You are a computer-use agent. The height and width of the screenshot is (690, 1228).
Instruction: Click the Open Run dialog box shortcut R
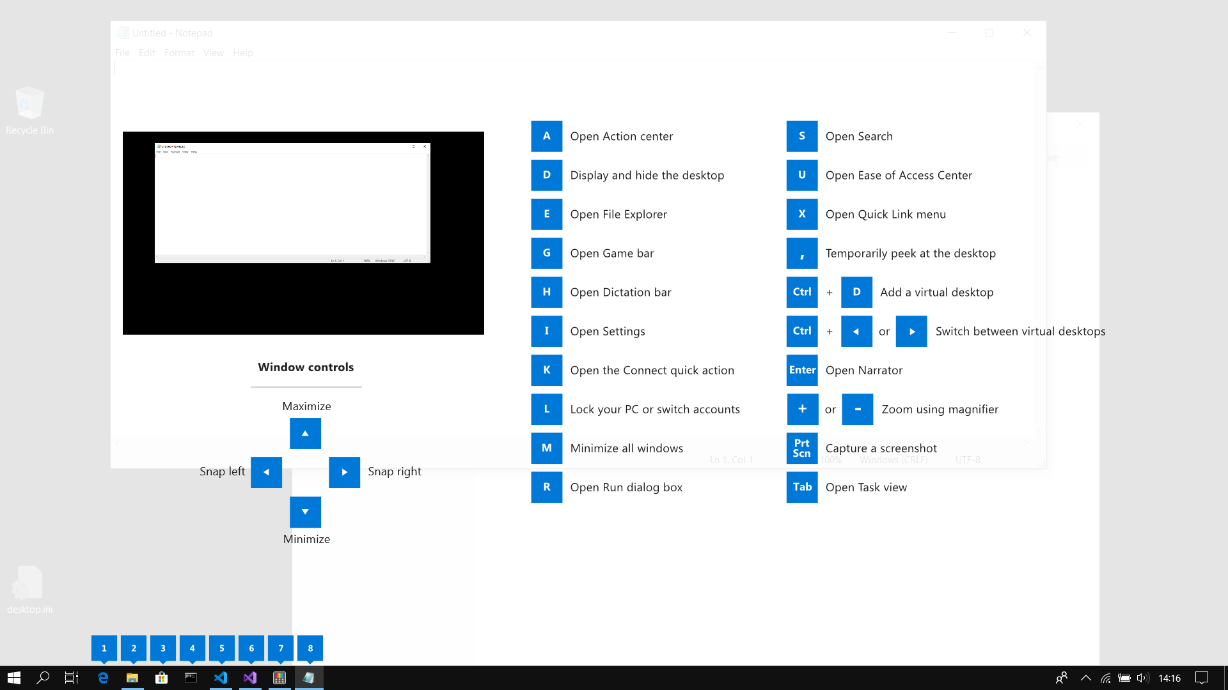547,487
